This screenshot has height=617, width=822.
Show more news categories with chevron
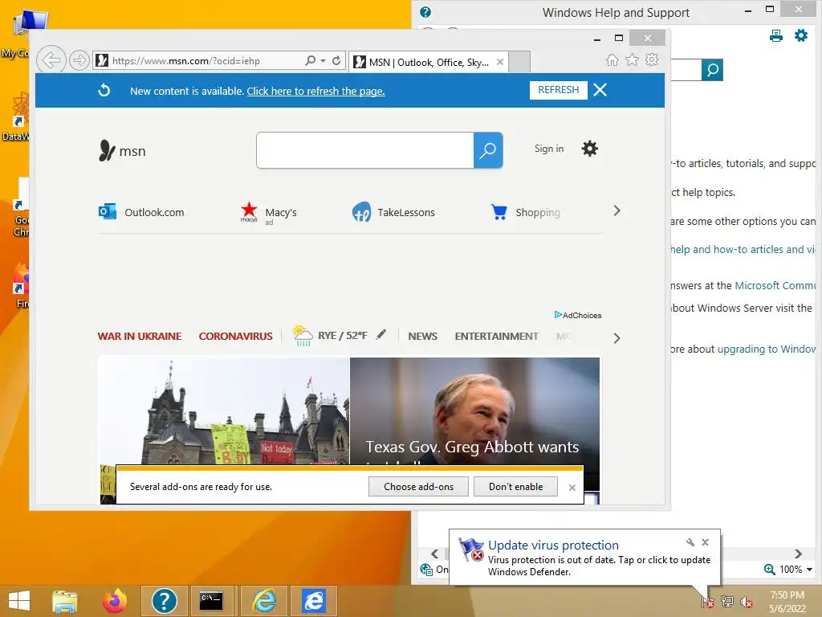pyautogui.click(x=616, y=338)
